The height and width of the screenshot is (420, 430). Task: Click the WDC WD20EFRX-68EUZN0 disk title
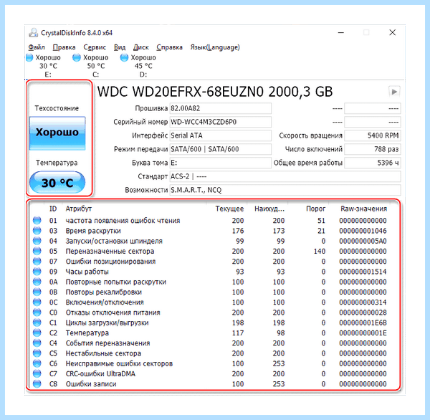(215, 92)
